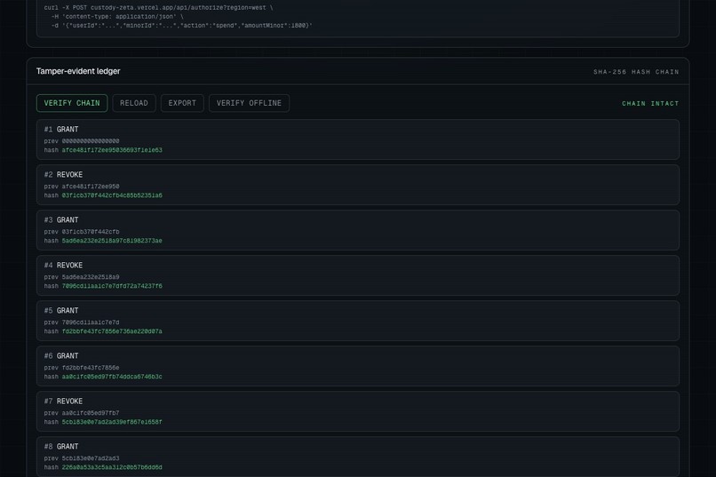The image size is (716, 477).
Task: Click the green hash value of entry #1
Action: click(112, 150)
